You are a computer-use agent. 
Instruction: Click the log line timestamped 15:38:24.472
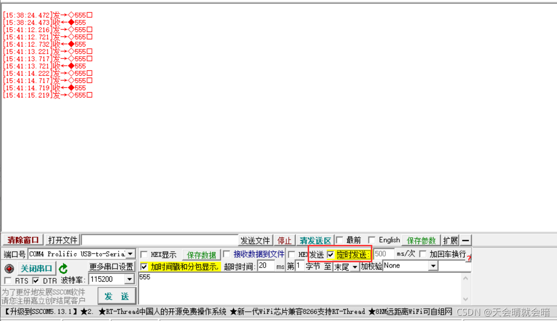(48, 15)
